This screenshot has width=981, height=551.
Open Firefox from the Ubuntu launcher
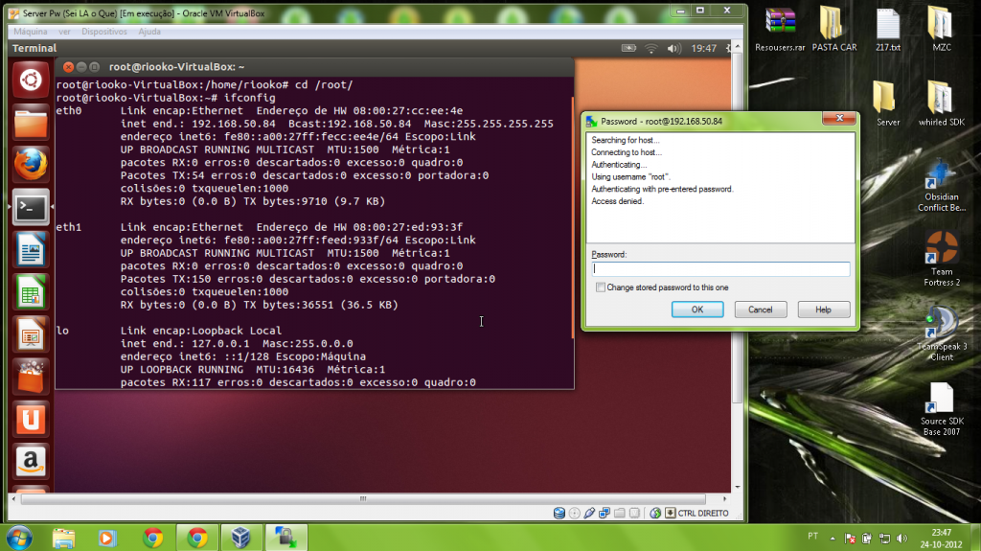click(x=31, y=164)
